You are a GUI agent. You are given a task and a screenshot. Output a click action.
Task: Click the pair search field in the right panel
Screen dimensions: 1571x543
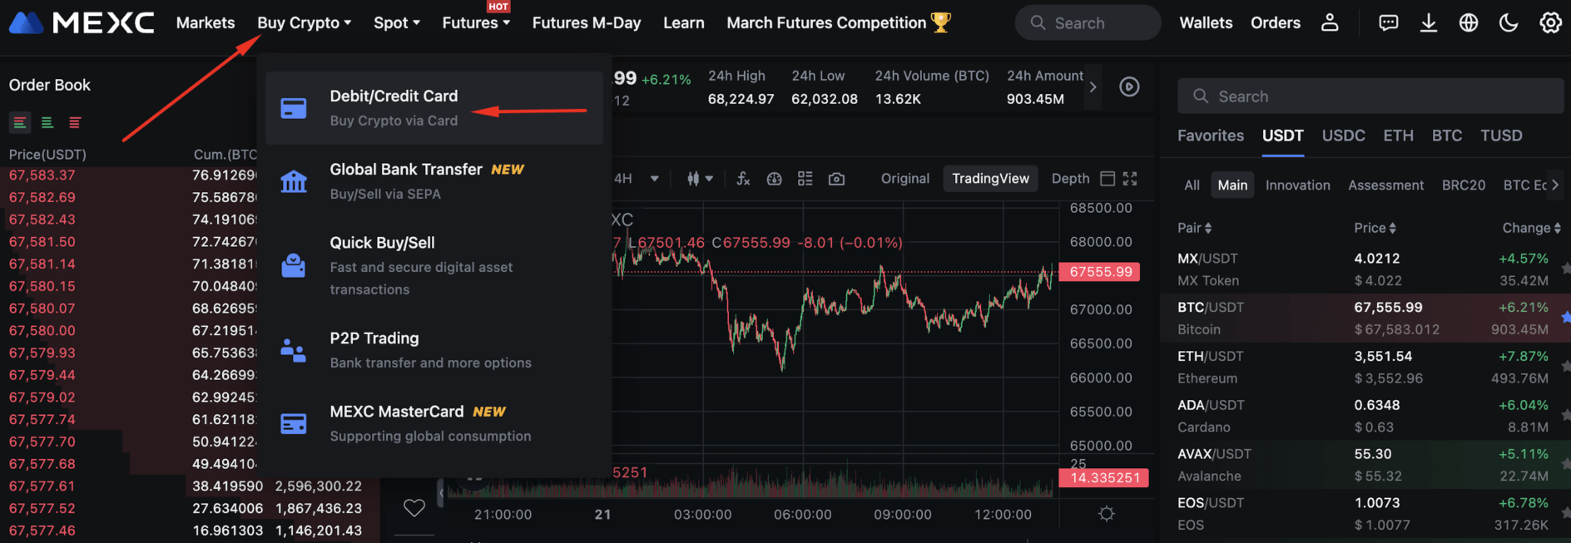click(1369, 96)
